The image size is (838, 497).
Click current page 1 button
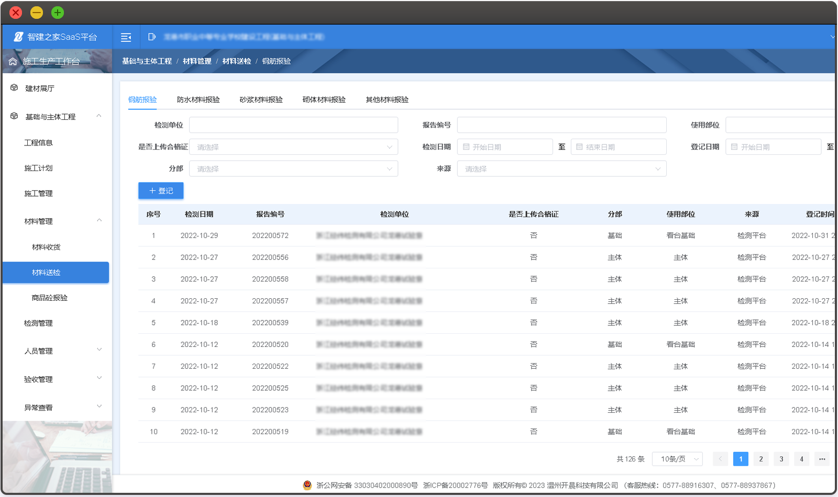click(741, 459)
